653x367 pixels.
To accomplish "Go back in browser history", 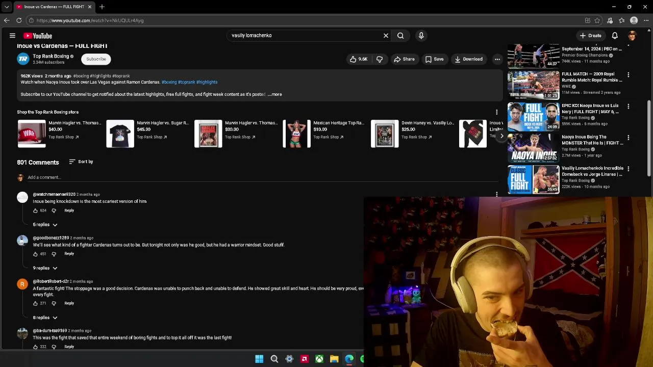I will coord(7,20).
